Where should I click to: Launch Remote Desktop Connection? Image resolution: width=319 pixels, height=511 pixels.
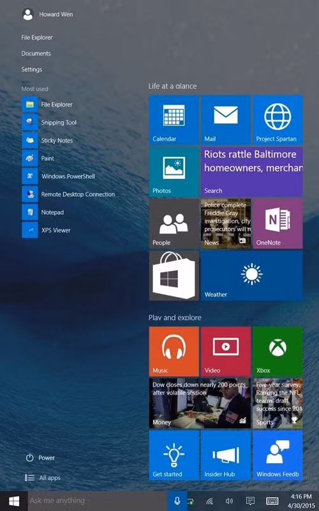click(x=69, y=194)
